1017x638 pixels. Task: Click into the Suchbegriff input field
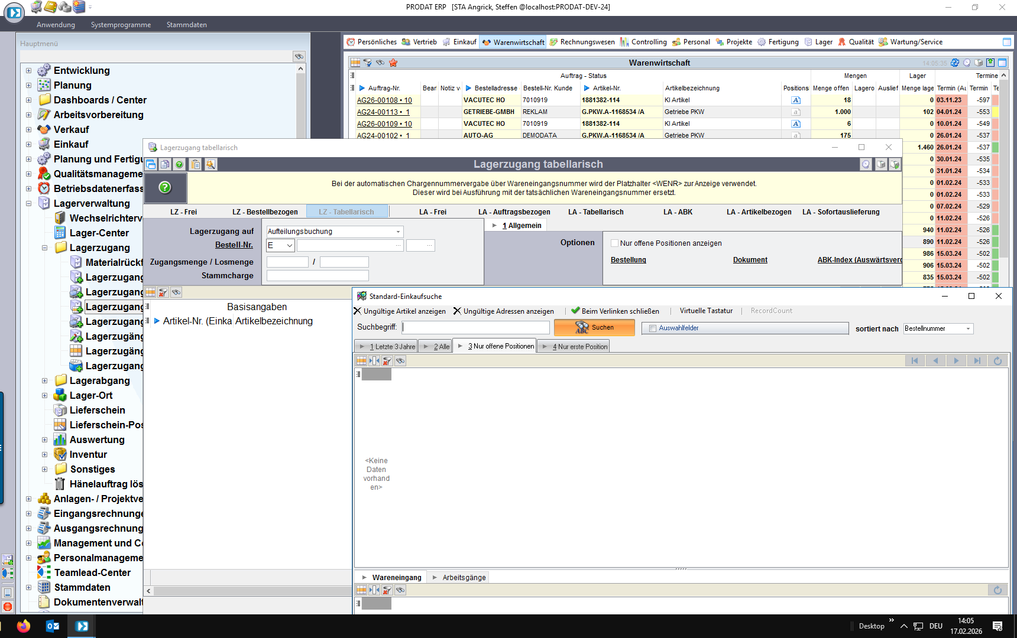[475, 327]
